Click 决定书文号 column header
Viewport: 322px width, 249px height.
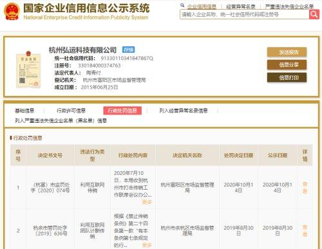[50, 155]
